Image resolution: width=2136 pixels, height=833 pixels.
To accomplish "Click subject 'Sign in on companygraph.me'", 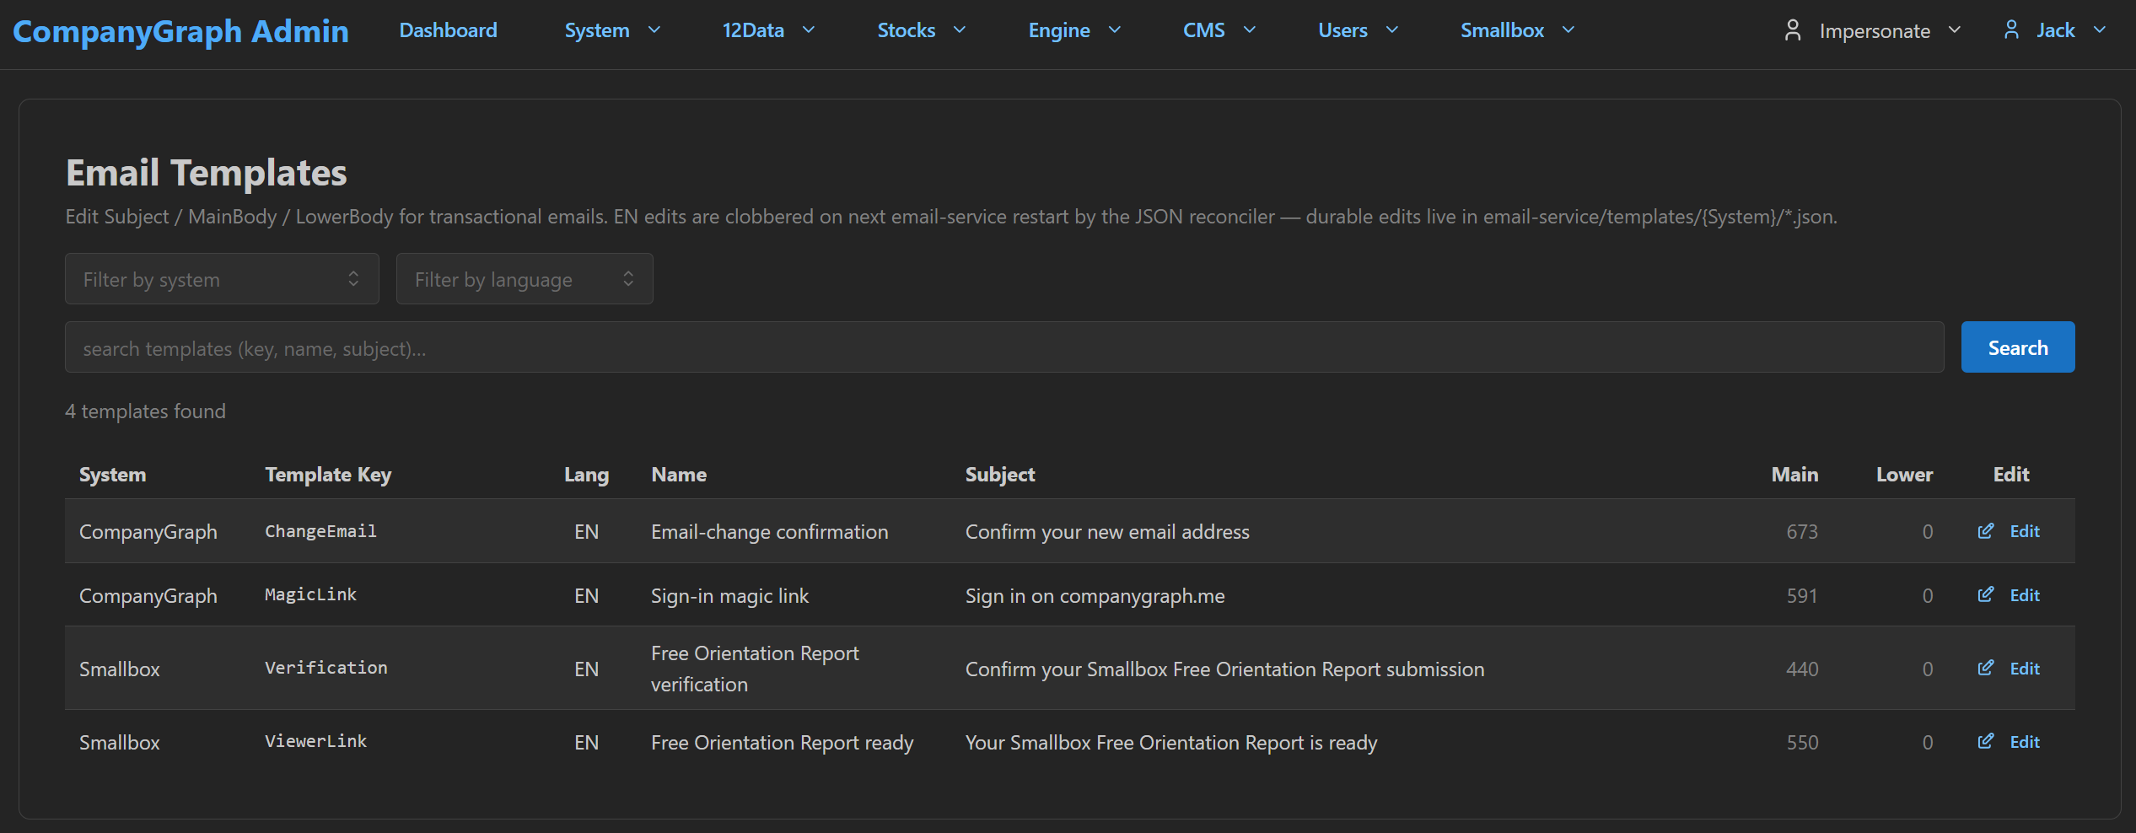I will coord(1095,596).
